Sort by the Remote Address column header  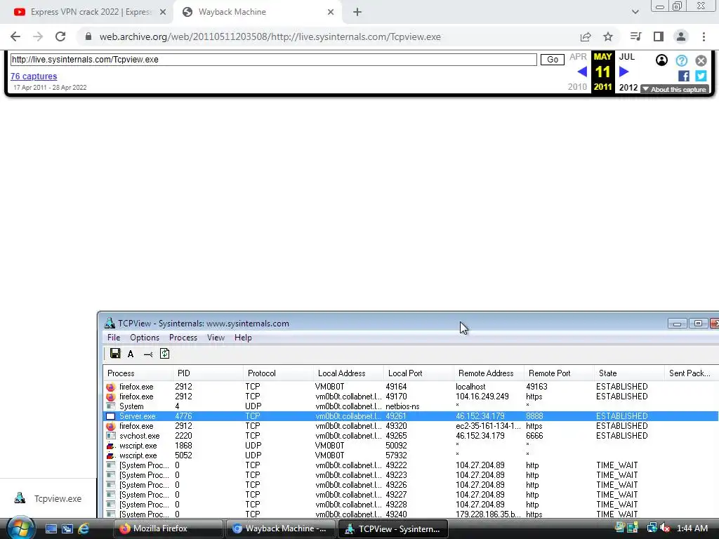[489, 373]
